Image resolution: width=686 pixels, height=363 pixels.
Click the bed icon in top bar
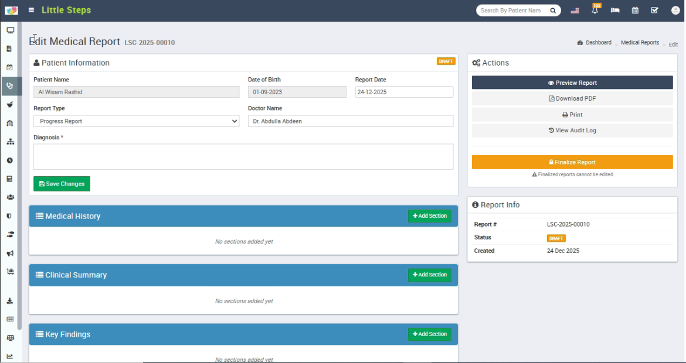pos(615,11)
